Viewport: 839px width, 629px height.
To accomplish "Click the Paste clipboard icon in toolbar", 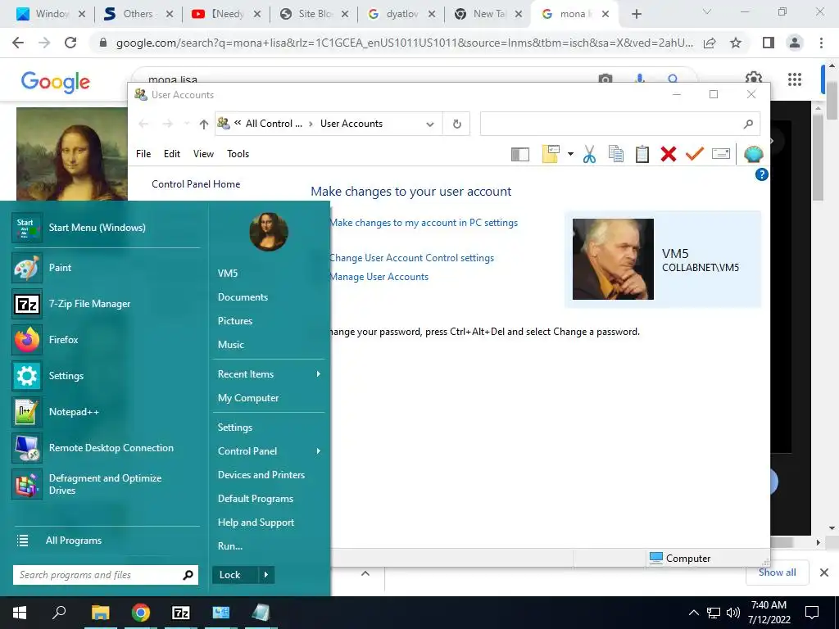I will pyautogui.click(x=642, y=154).
